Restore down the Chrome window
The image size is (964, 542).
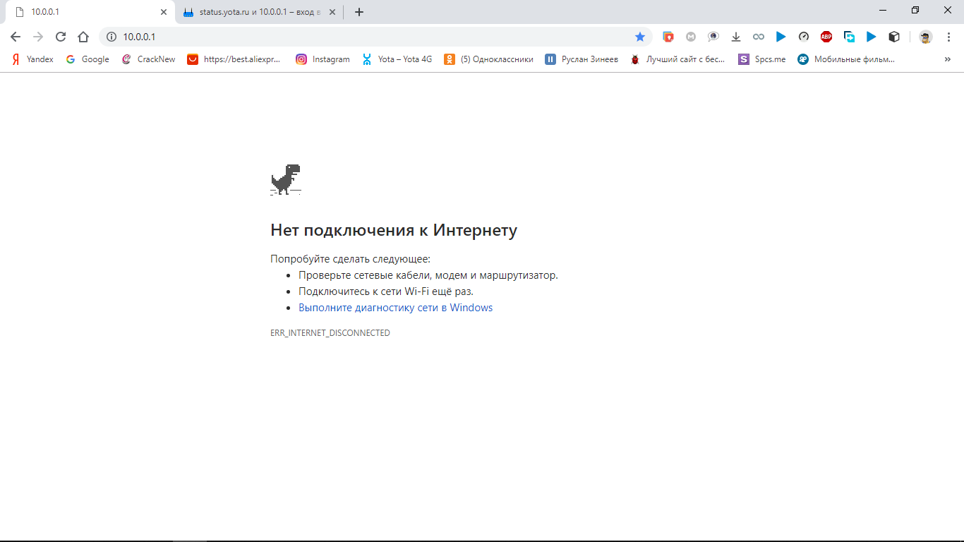pos(915,10)
